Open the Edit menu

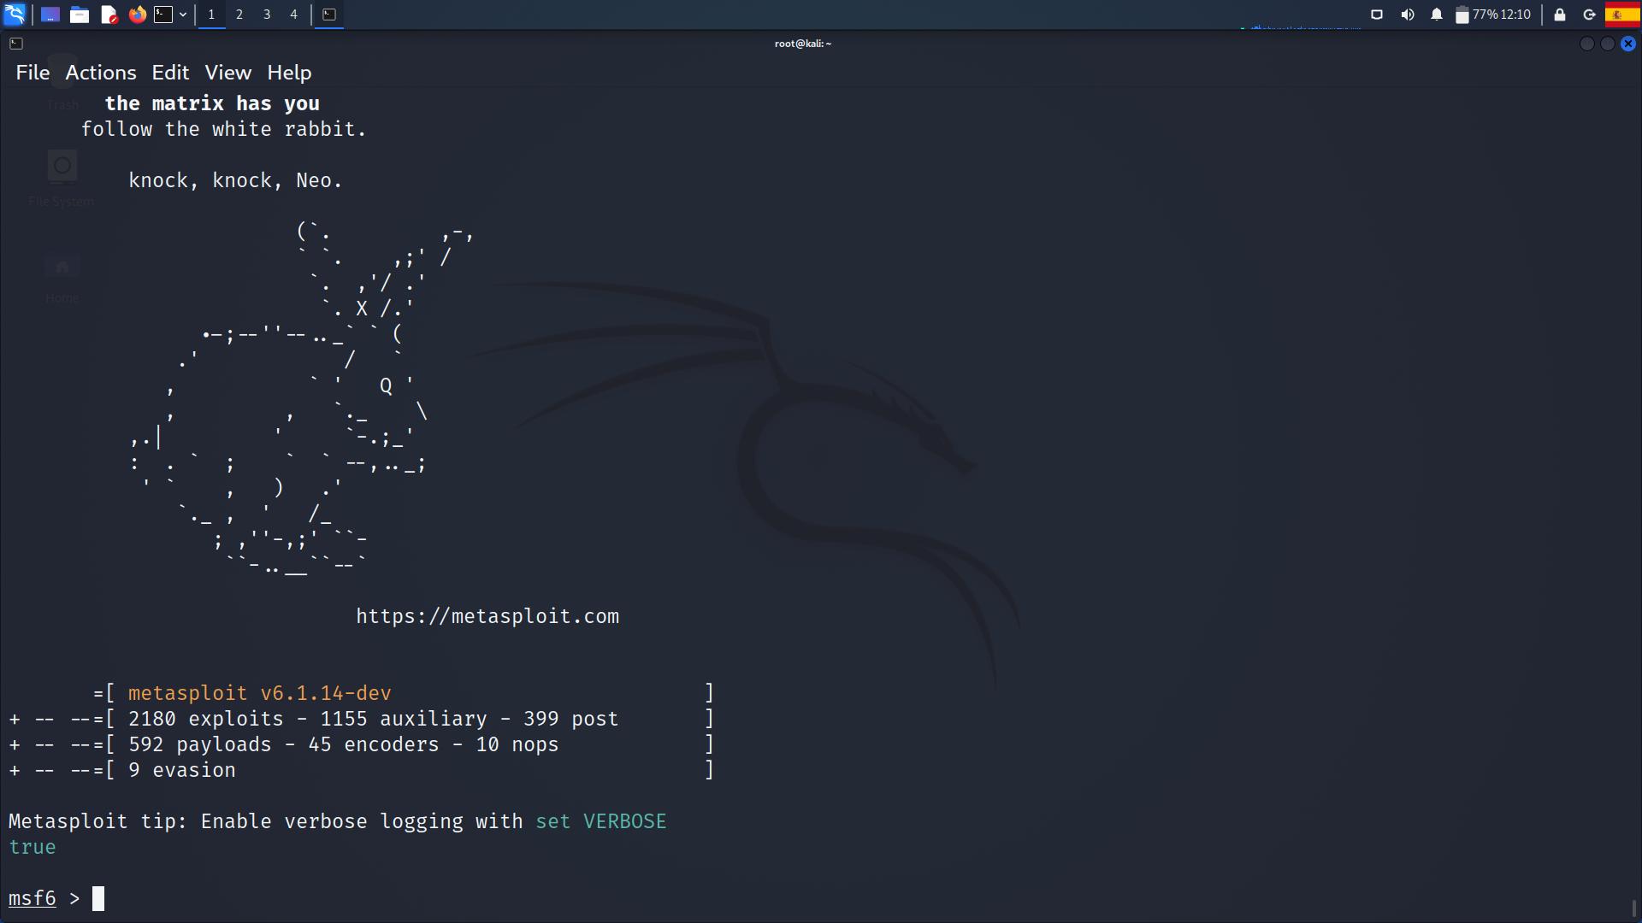pos(170,73)
